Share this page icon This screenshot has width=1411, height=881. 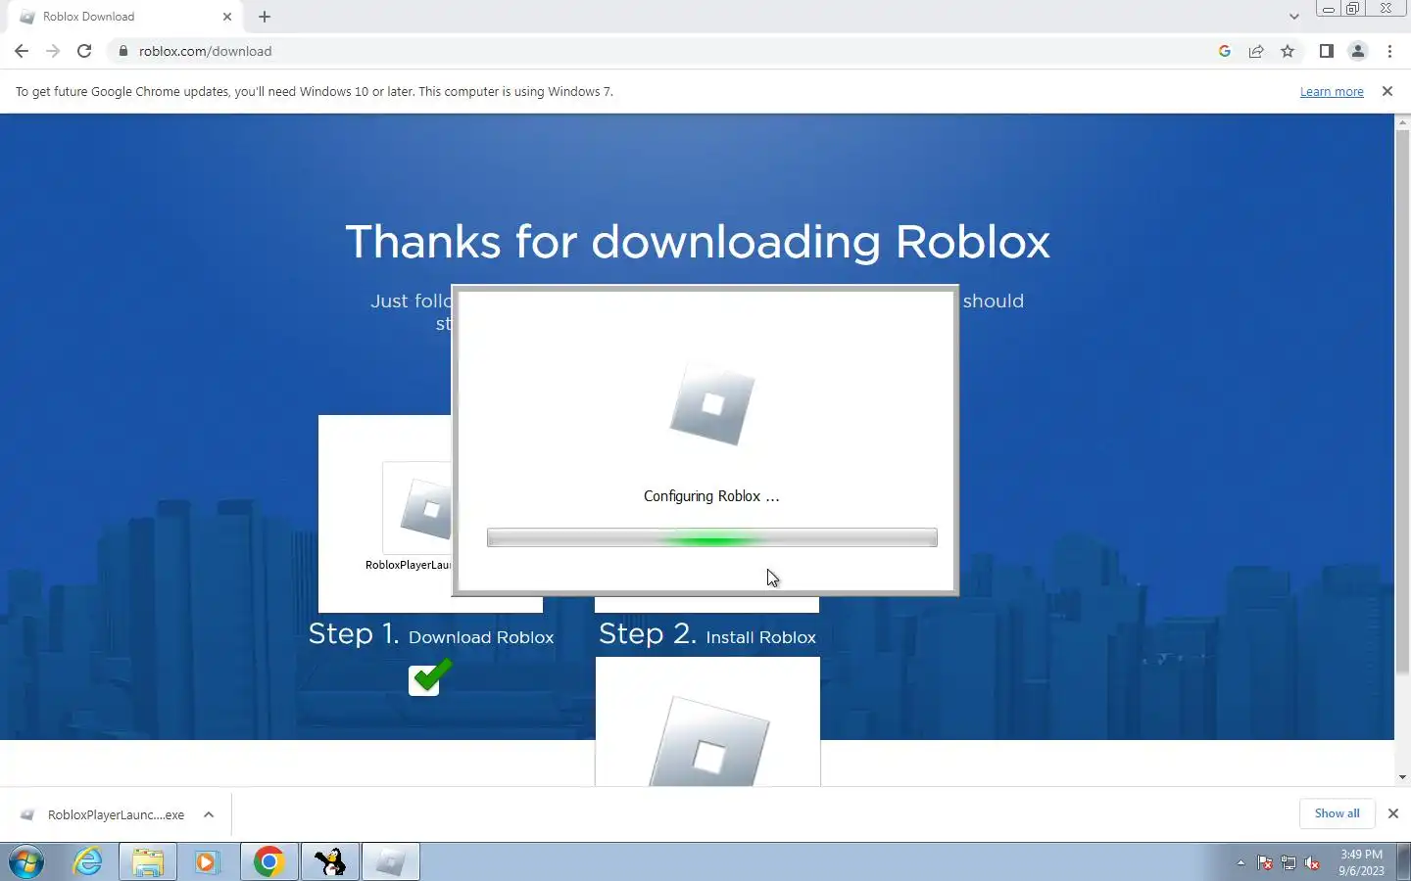tap(1256, 51)
